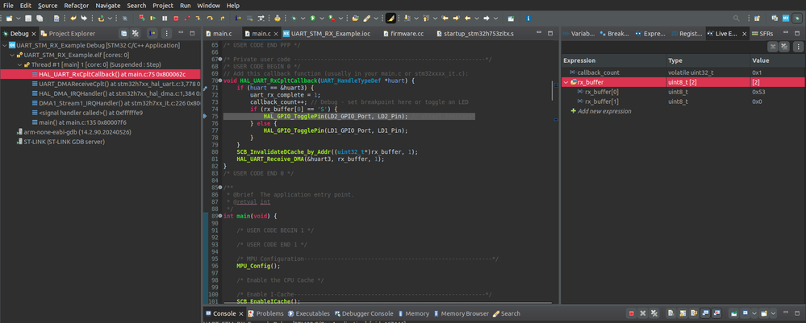The width and height of the screenshot is (806, 323).
Task: Click Remove Selected Expression icon in Live Expressions
Action: click(772, 47)
